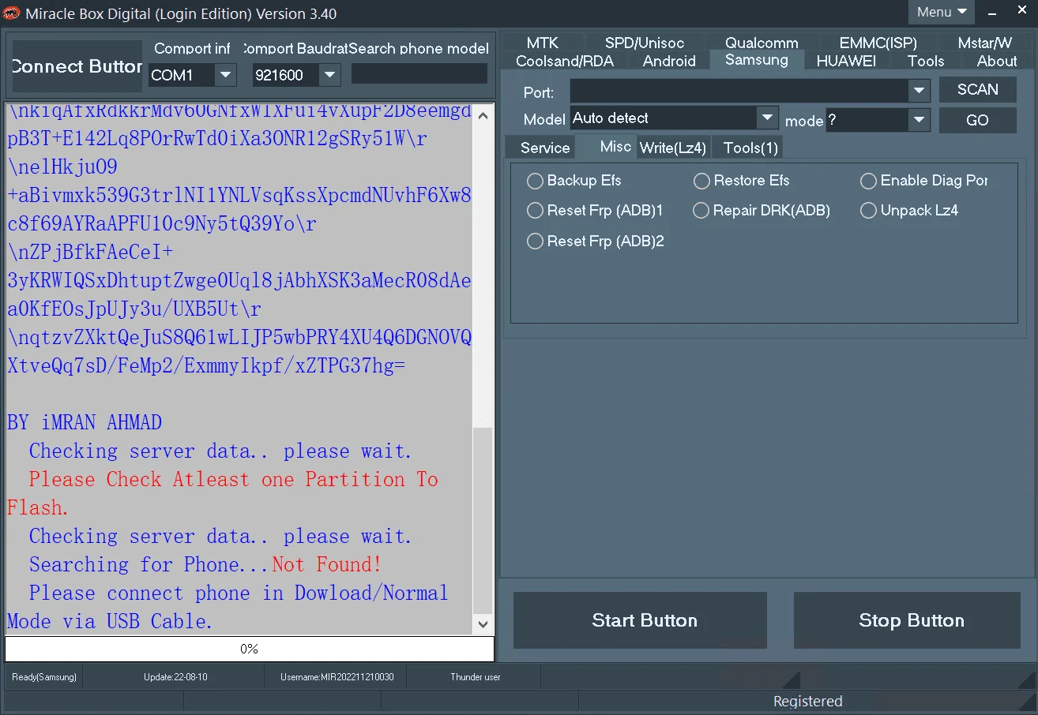Open the Port selection dropdown

coord(919,91)
